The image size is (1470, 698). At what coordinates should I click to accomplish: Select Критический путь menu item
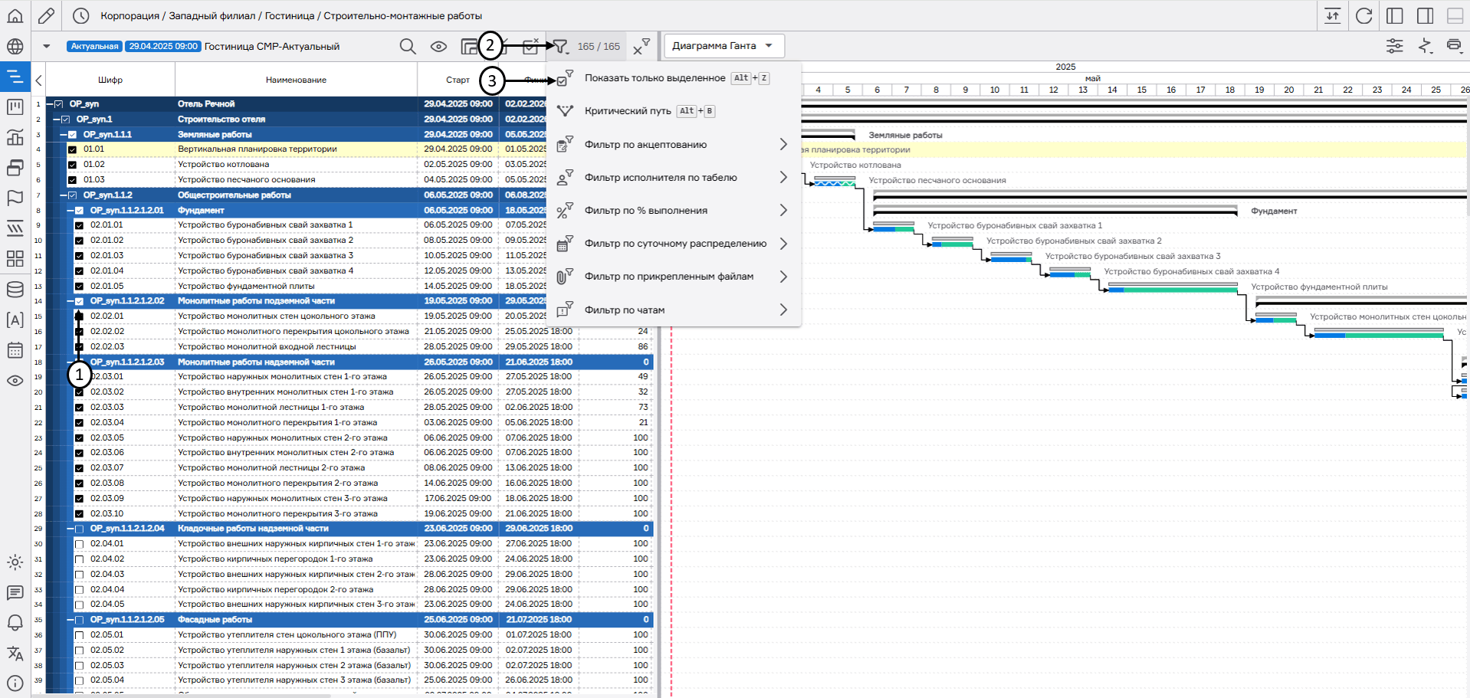point(627,111)
